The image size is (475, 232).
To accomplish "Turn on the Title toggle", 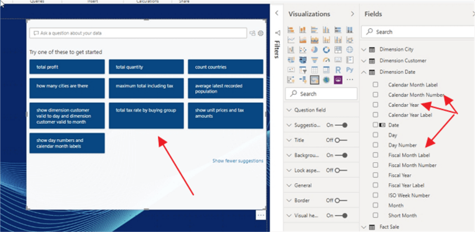I will click(341, 140).
